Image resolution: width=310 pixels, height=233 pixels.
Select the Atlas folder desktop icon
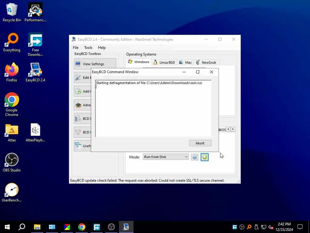[12, 133]
